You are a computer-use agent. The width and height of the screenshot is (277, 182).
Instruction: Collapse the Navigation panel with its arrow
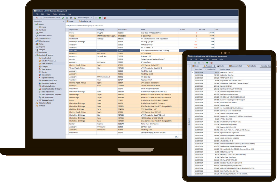pyautogui.click(x=64, y=21)
